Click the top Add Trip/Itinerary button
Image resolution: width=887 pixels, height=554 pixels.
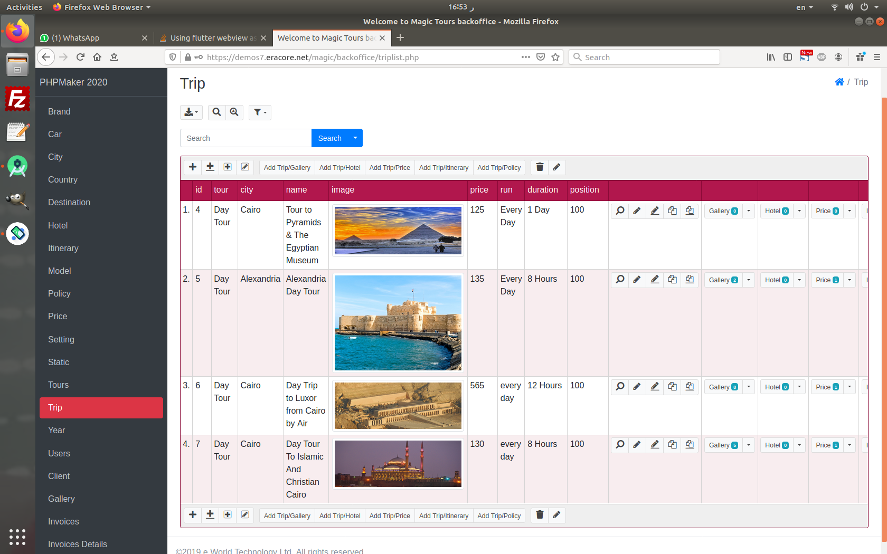point(443,168)
